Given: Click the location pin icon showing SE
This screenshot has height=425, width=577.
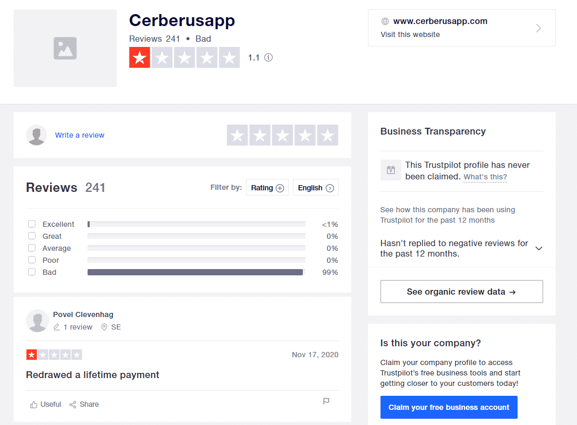Looking at the screenshot, I should point(105,327).
